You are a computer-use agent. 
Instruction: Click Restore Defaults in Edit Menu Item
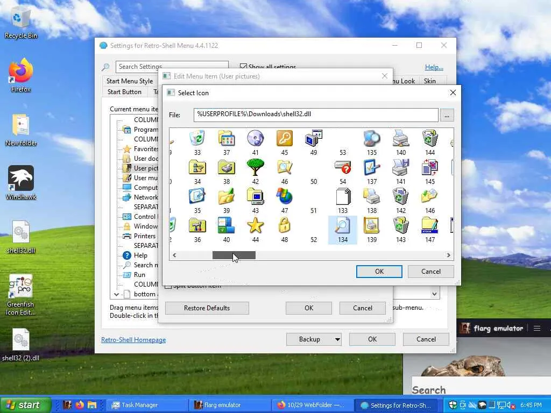click(207, 308)
